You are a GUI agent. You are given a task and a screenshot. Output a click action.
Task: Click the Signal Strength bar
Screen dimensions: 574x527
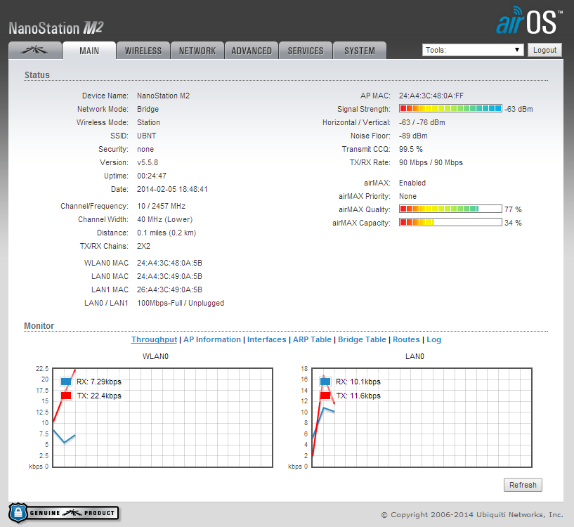(x=450, y=108)
